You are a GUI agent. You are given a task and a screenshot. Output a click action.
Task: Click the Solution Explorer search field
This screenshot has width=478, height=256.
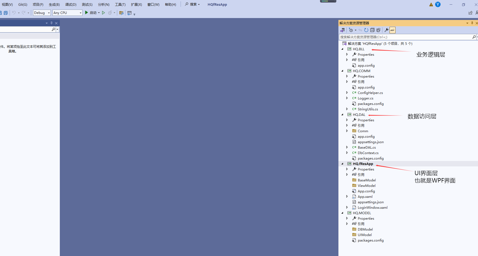[406, 37]
